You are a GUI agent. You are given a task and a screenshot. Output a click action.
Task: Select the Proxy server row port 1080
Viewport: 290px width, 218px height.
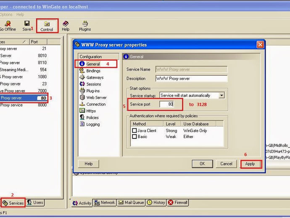24,77
